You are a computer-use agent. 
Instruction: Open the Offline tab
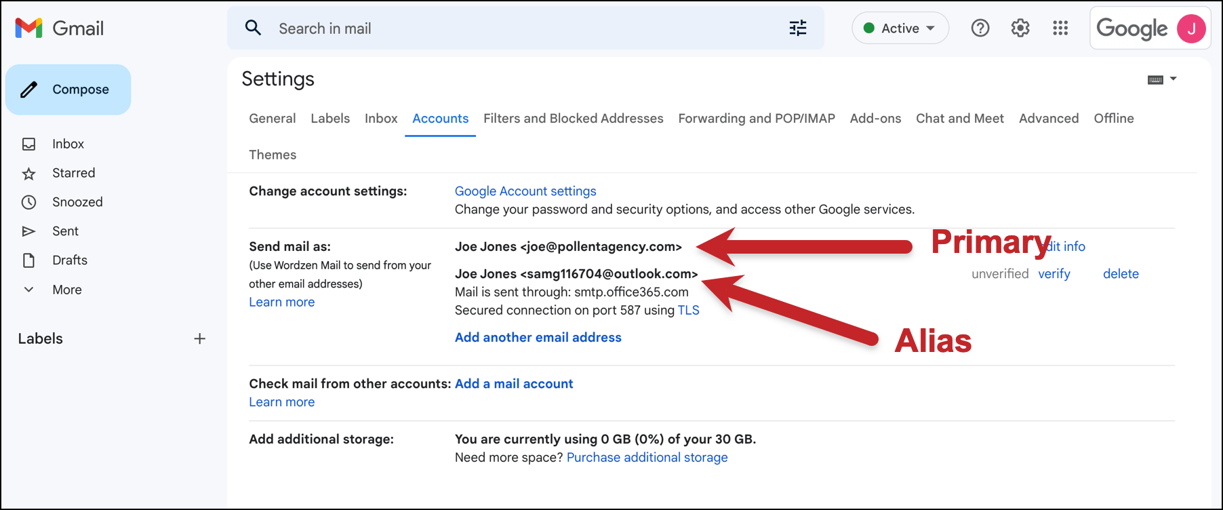pos(1114,118)
